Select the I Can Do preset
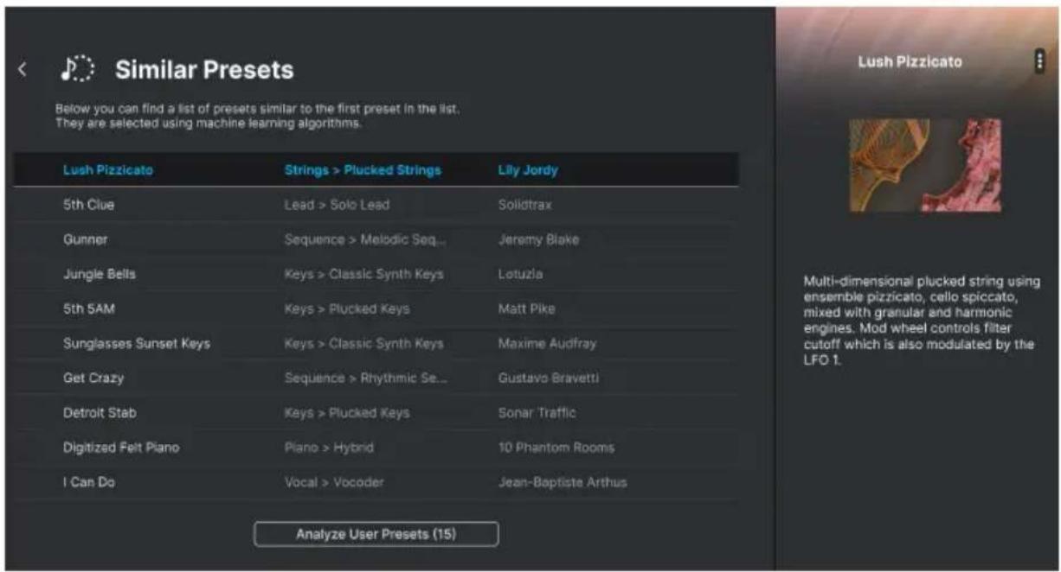 point(376,482)
